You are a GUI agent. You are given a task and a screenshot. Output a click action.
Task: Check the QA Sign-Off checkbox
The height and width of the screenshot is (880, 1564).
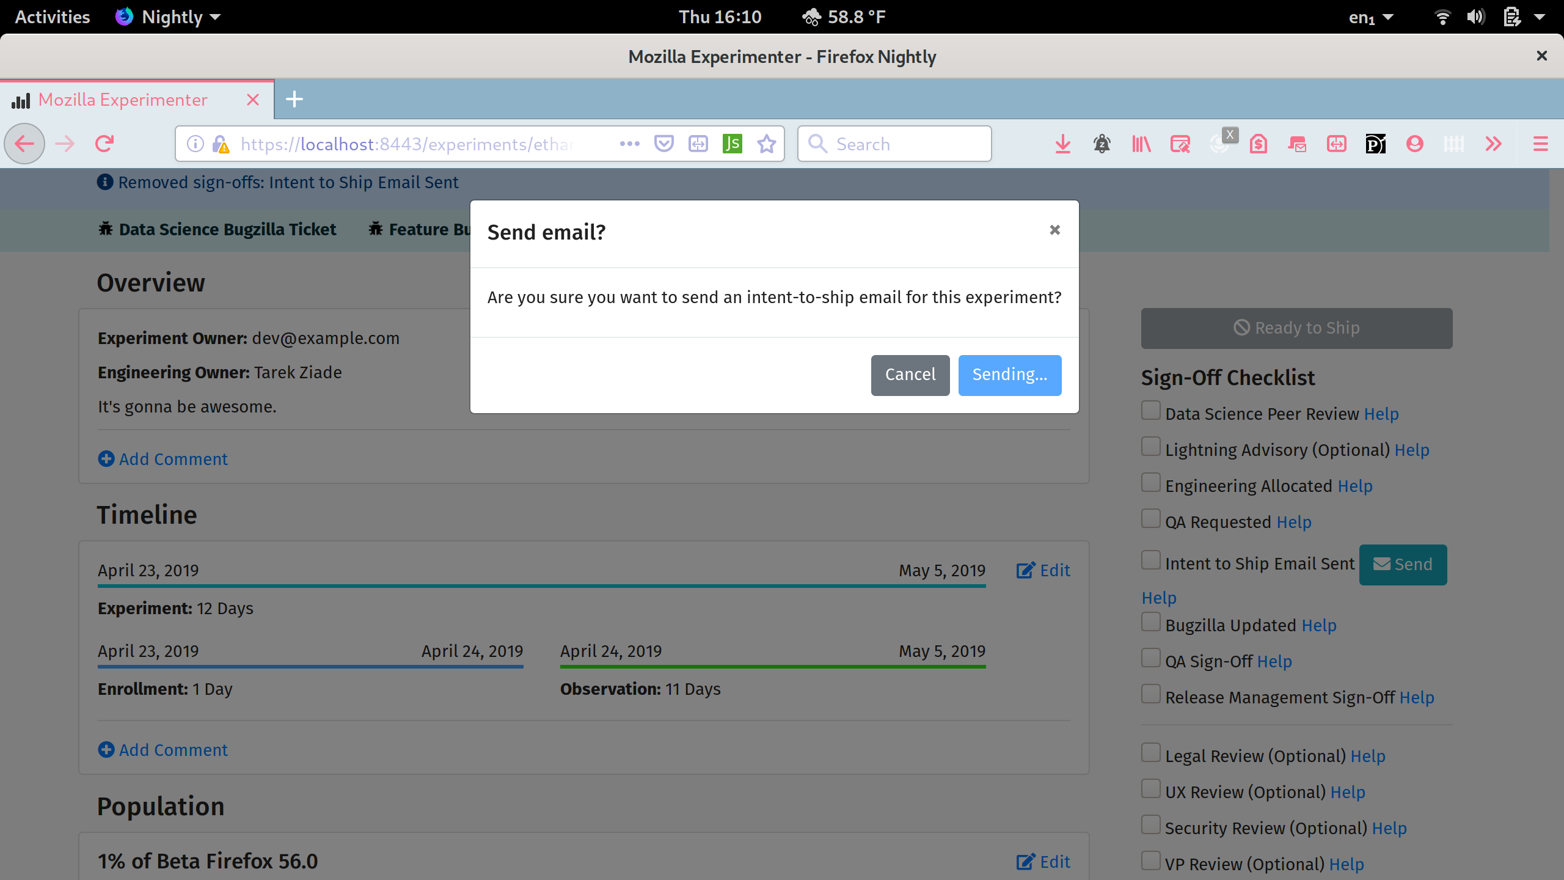1151,658
